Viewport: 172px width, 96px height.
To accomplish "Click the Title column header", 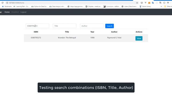I will [67, 32].
